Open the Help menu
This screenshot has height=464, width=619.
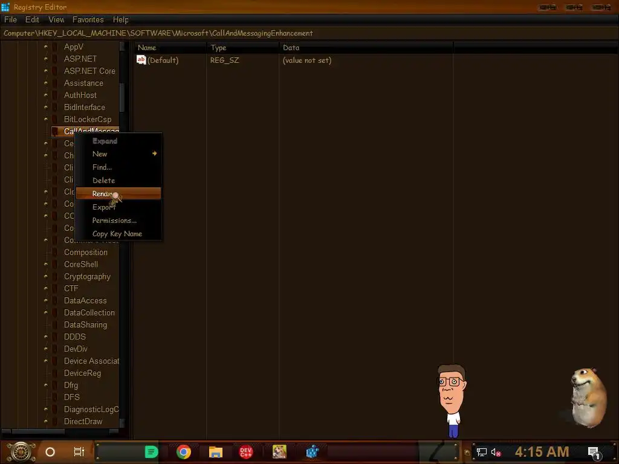(x=120, y=19)
